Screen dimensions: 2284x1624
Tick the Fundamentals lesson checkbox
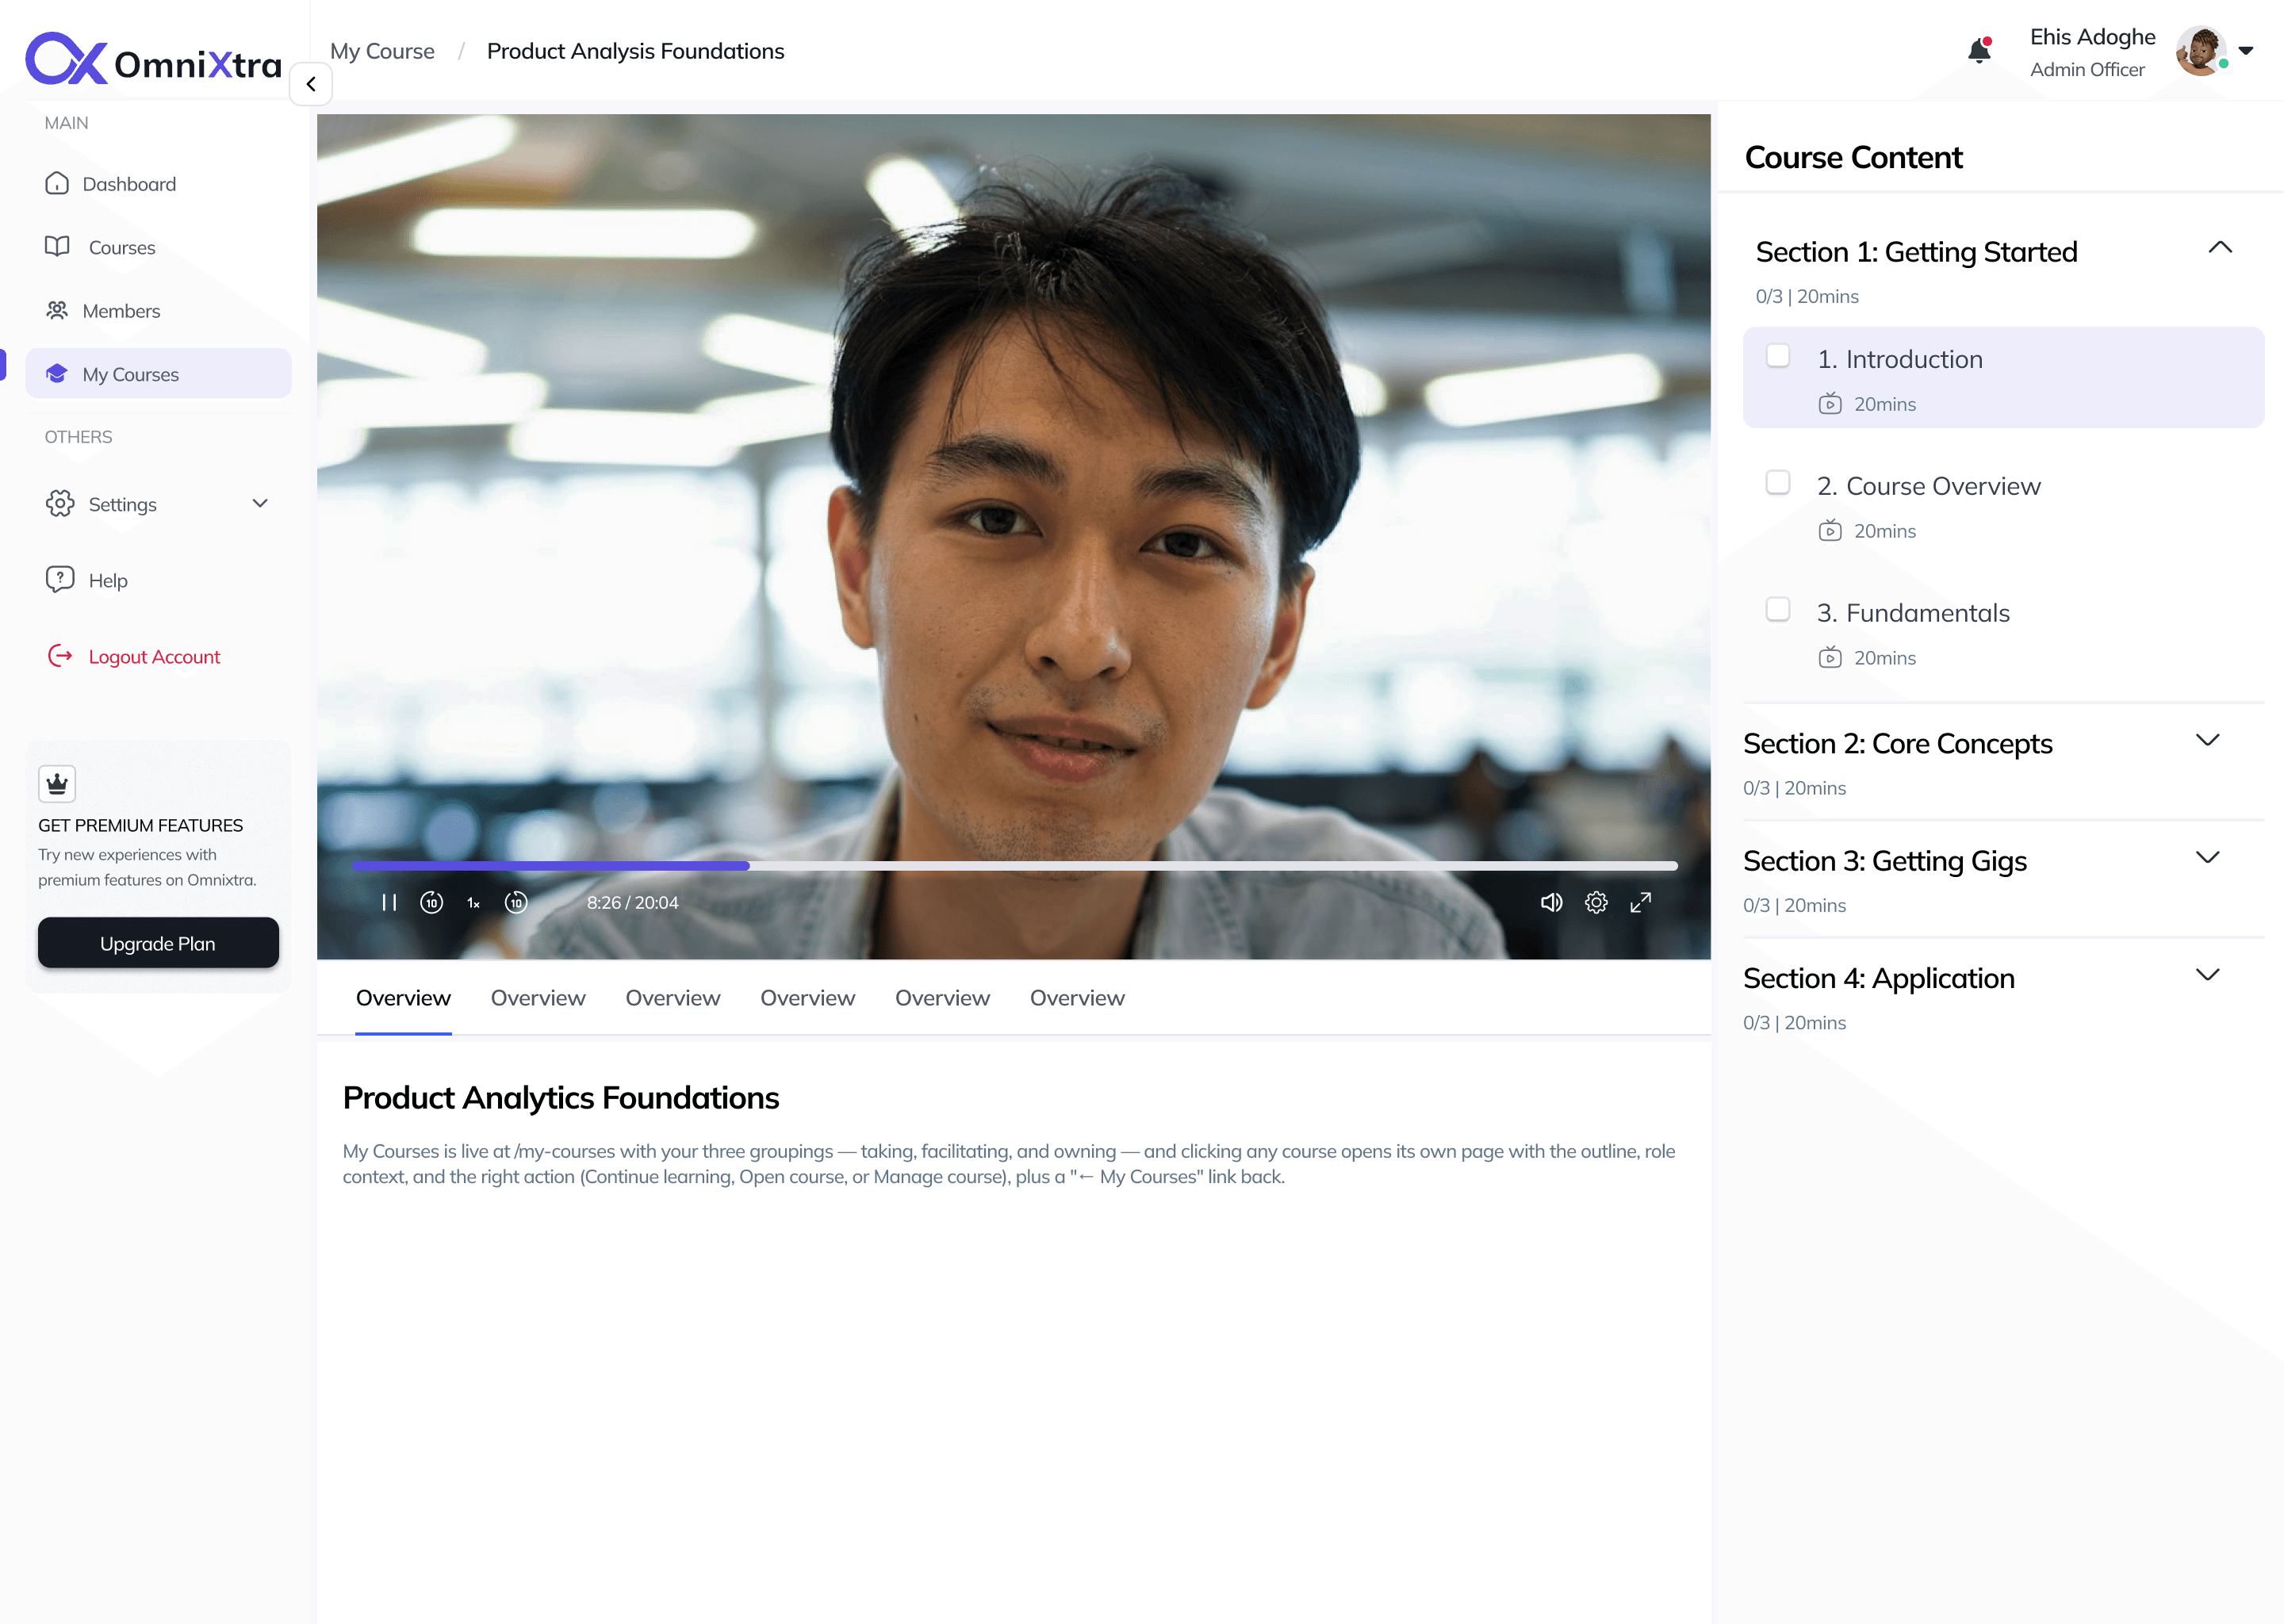pos(1778,610)
